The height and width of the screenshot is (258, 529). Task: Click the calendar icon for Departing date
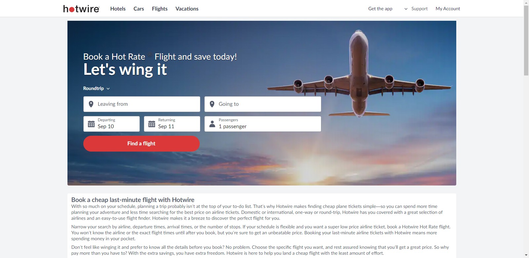[91, 124]
